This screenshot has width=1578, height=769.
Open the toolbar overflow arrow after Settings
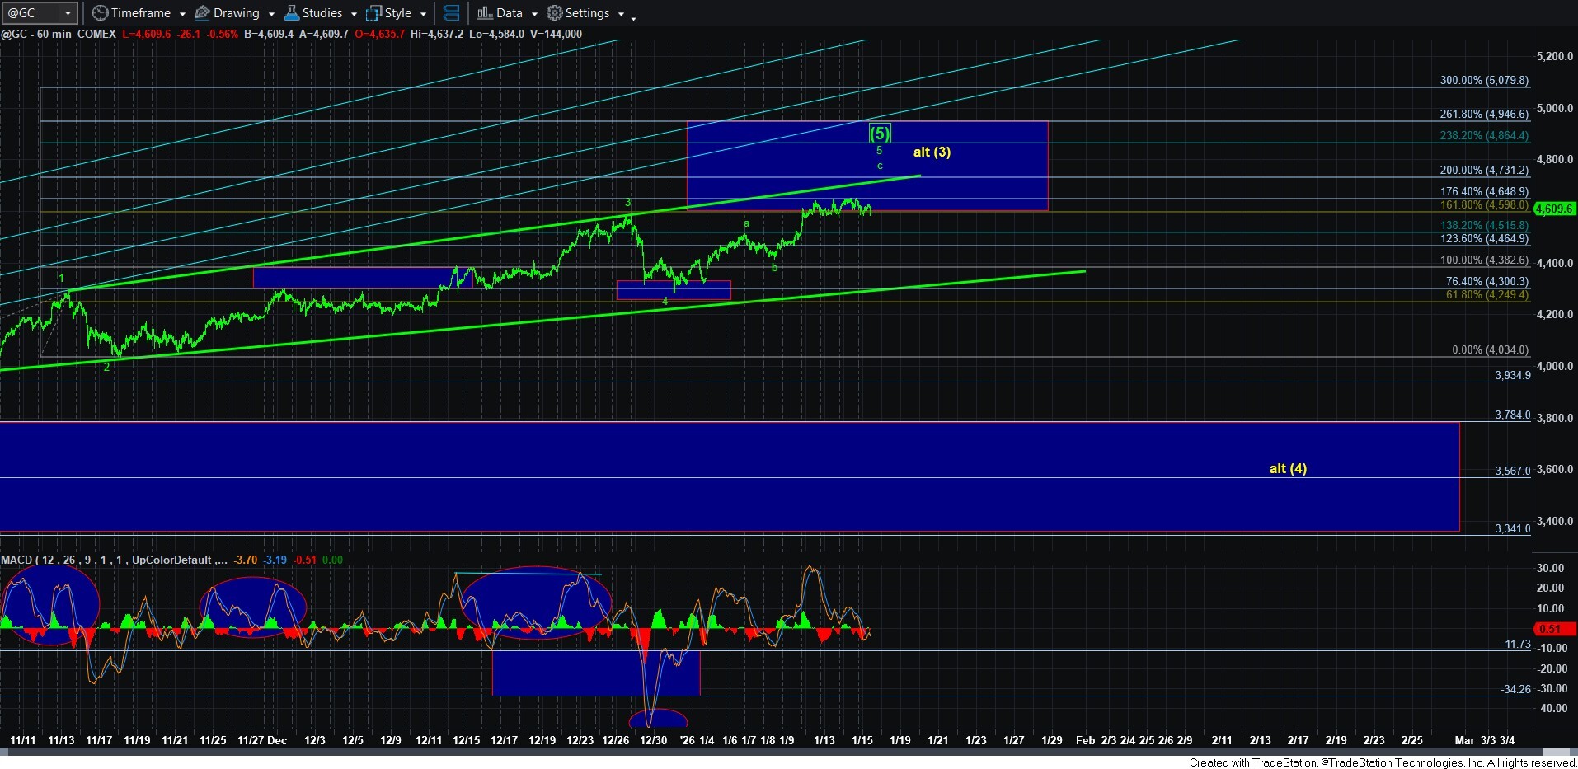(632, 16)
